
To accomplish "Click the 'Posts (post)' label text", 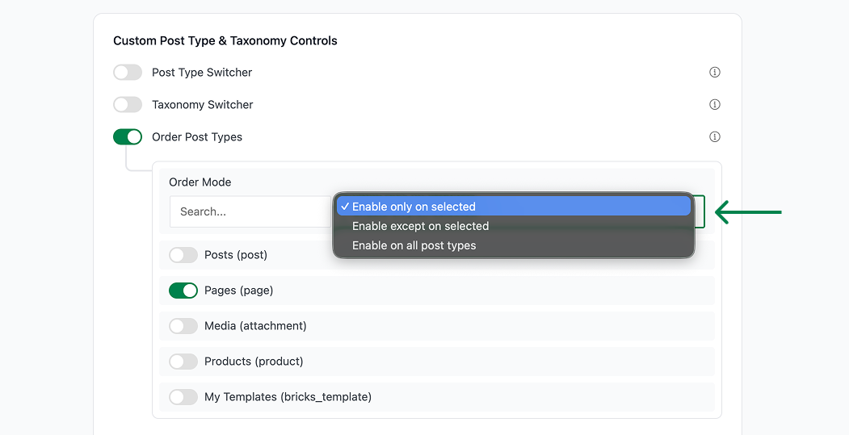I will (x=236, y=255).
